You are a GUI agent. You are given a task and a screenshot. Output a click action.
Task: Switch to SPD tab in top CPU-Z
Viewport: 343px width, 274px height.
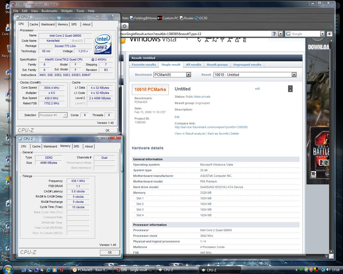coord(74,24)
